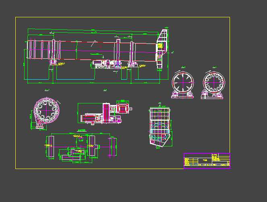
Task: Select the drive unit plan view
Action: [x=103, y=113]
